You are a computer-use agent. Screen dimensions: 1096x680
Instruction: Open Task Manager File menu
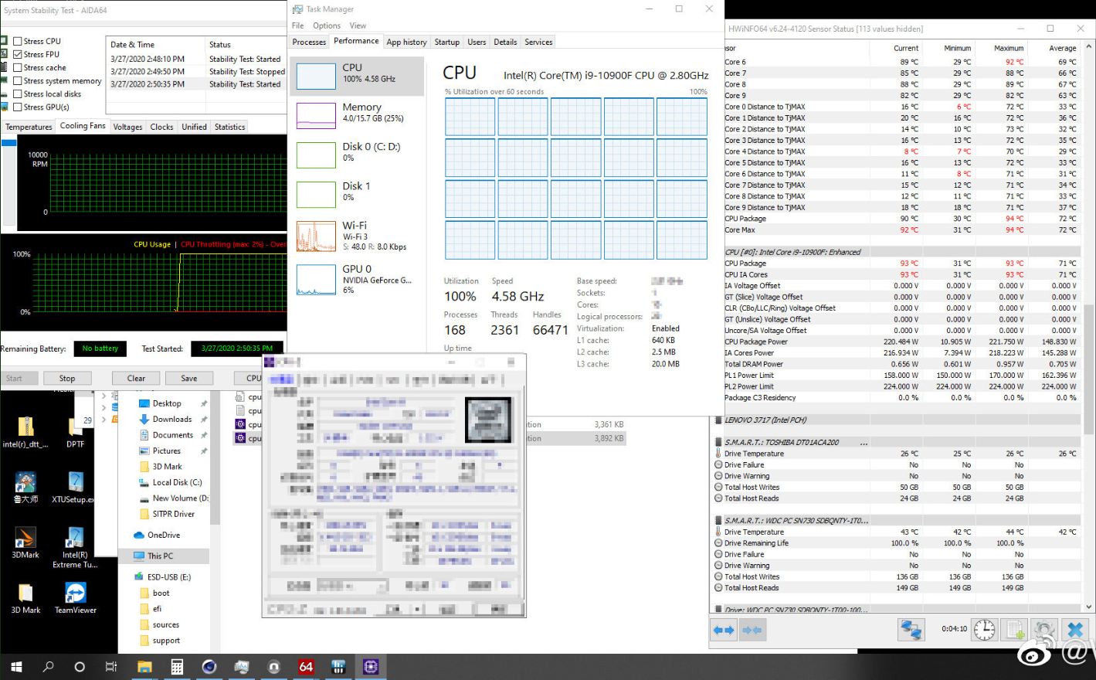pyautogui.click(x=297, y=25)
